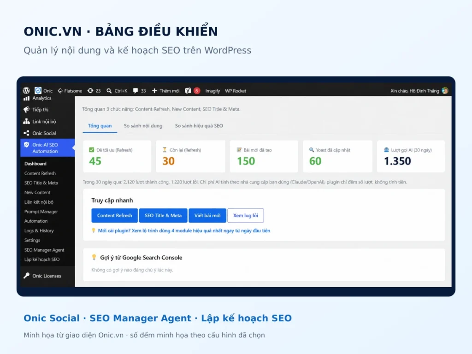Open the Mới cài plugin? roadmap link
The height and width of the screenshot is (354, 472).
[184, 230]
